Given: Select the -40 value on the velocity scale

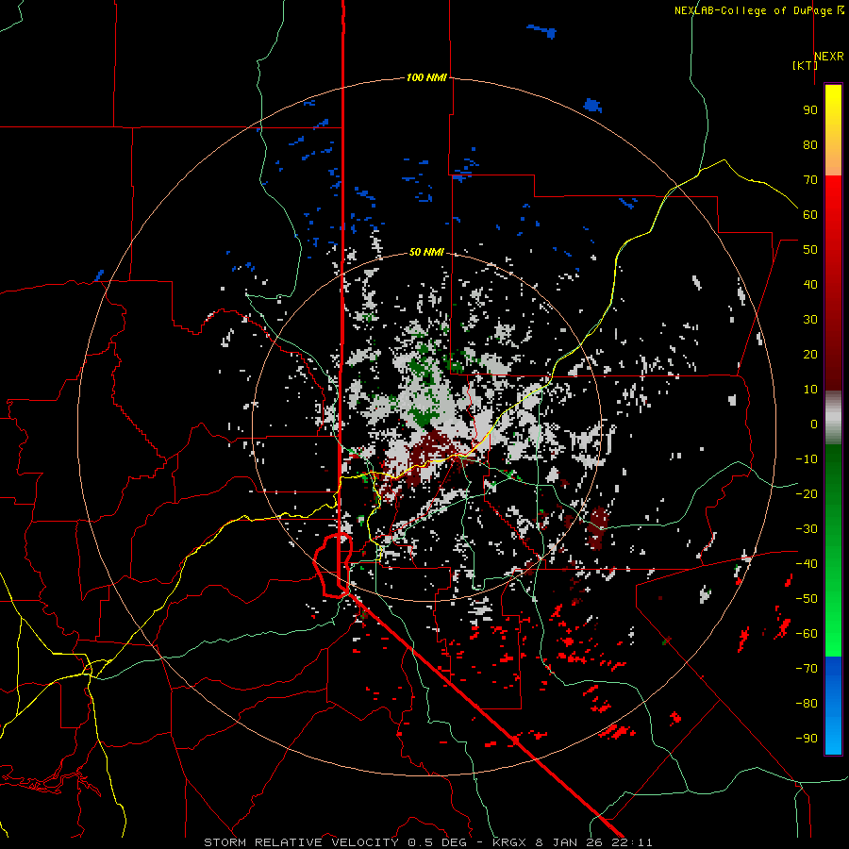Looking at the screenshot, I should coord(807,564).
